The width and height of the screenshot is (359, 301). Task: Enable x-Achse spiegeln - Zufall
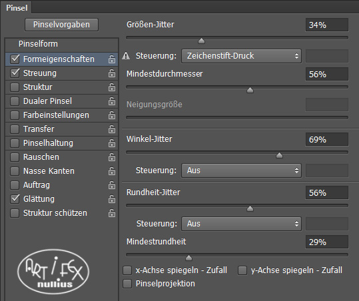[127, 270]
